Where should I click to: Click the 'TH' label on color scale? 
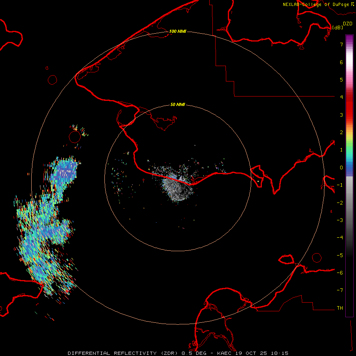pyautogui.click(x=340, y=308)
